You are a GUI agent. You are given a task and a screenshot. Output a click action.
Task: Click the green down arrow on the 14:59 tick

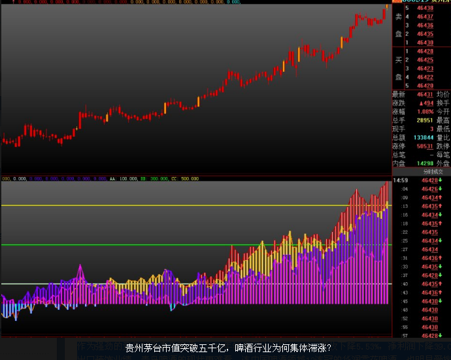click(x=440, y=180)
